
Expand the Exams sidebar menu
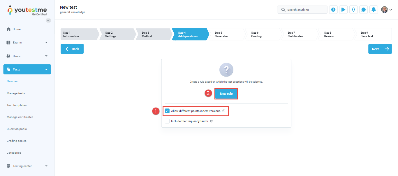[27, 43]
